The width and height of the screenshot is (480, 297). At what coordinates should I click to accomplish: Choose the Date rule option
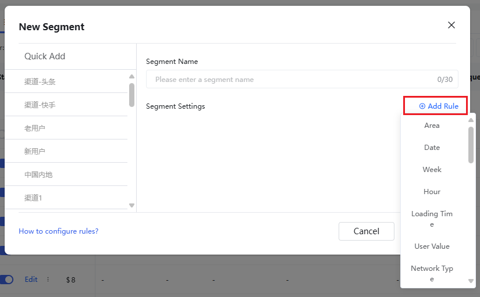432,148
